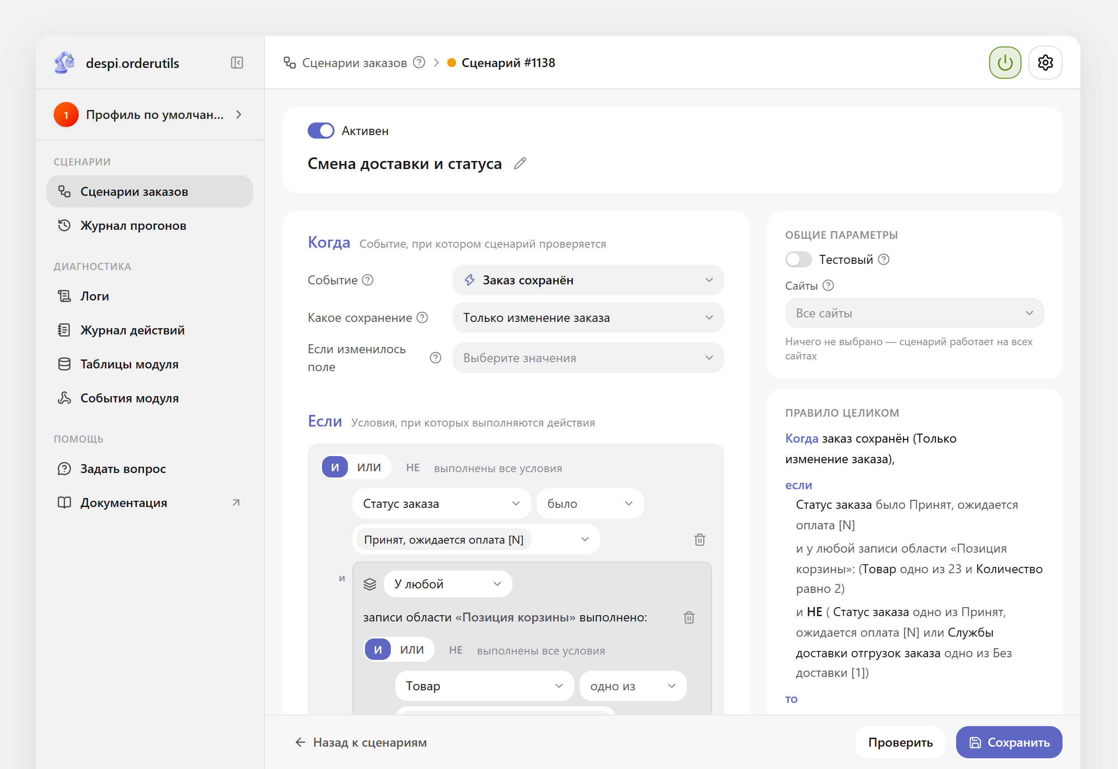Click Сценарии заказов breadcrumb link
Viewport: 1118px width, 769px height.
click(x=354, y=63)
